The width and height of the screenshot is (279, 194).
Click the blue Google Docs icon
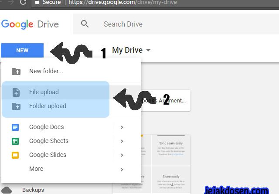coord(15,127)
